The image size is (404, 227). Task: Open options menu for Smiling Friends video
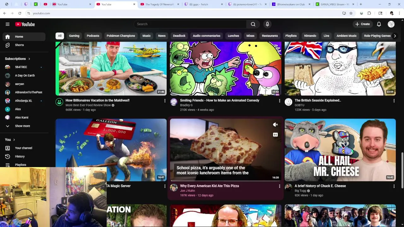click(x=279, y=101)
